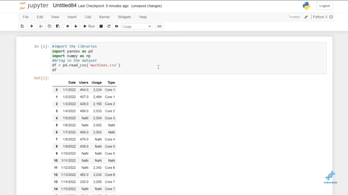The image size is (348, 195).
Task: Click the Users value 458.0
Action: (84, 132)
